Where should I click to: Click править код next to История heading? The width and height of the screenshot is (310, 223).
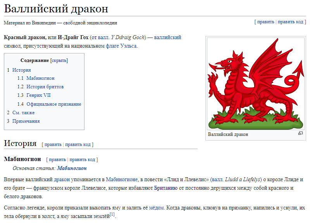[x=78, y=144]
